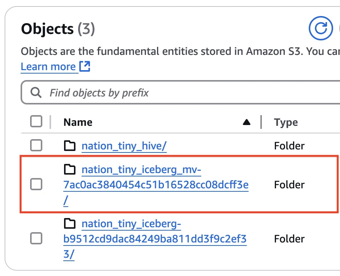
Task: Click the folder icon for nation_tiny_iceberg-b9512
Action: tap(70, 224)
